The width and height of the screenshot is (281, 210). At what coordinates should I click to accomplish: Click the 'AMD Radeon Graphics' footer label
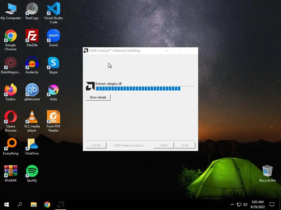click(x=129, y=145)
